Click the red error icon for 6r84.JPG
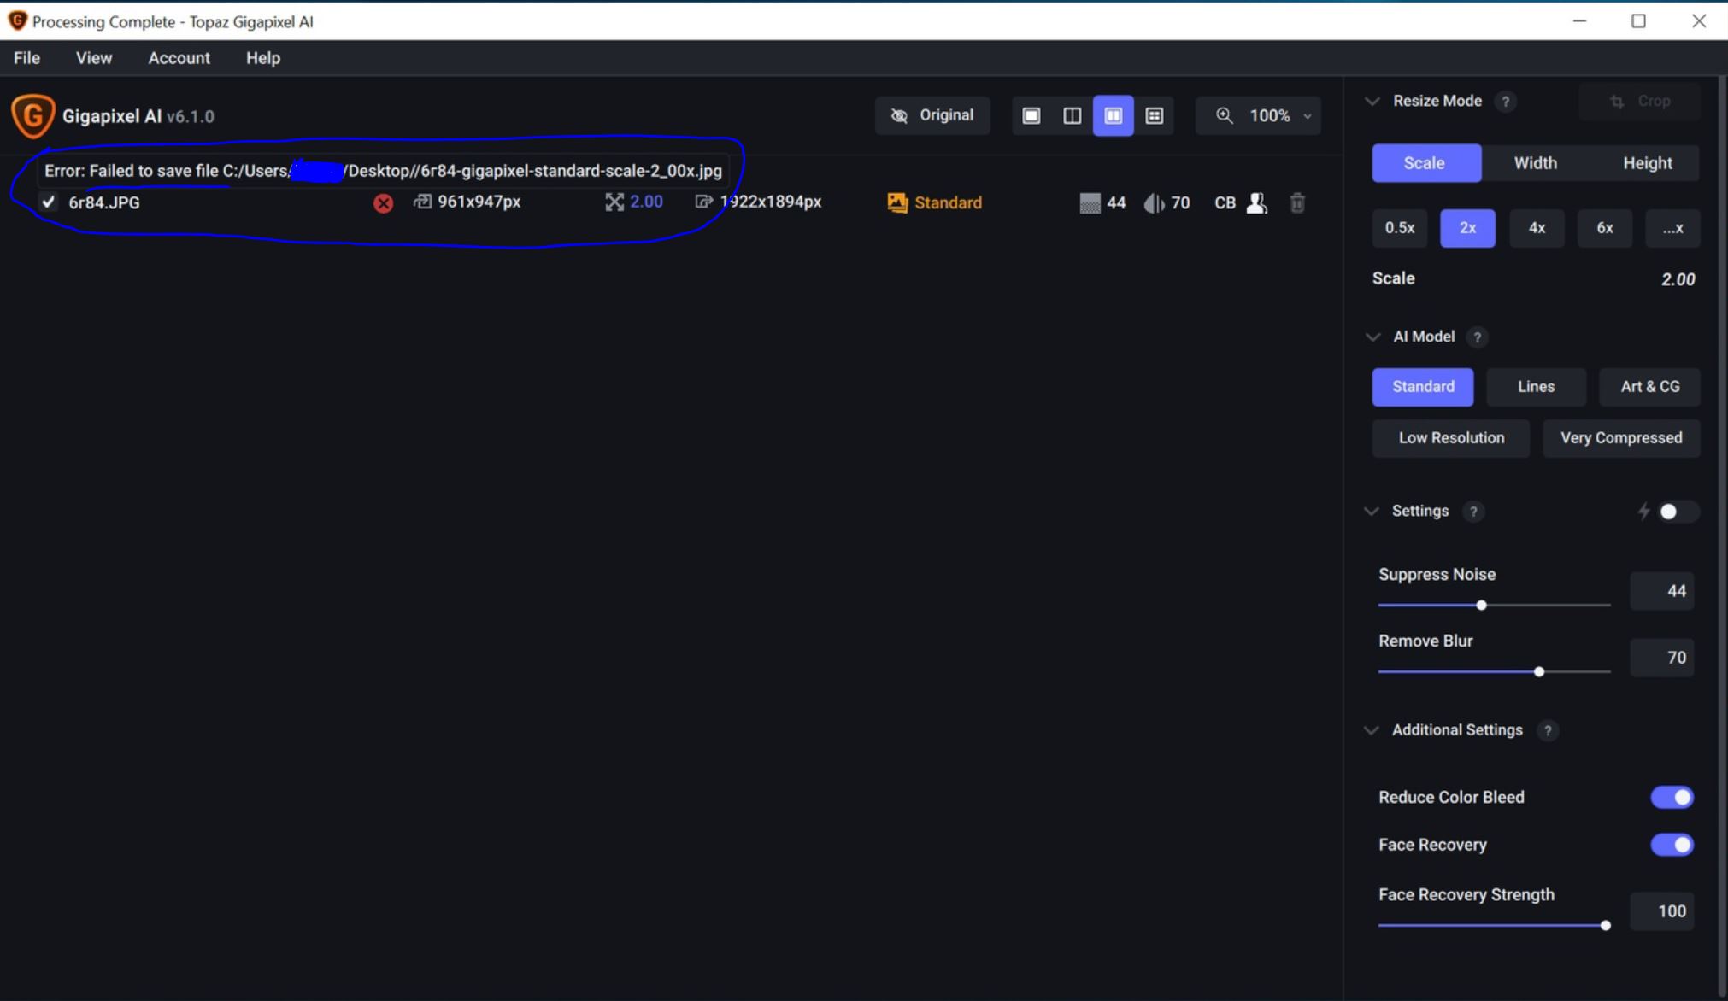This screenshot has width=1728, height=1001. [x=383, y=203]
